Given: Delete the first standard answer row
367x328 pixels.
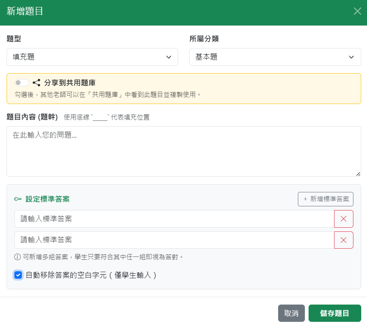Looking at the screenshot, I should tap(344, 219).
